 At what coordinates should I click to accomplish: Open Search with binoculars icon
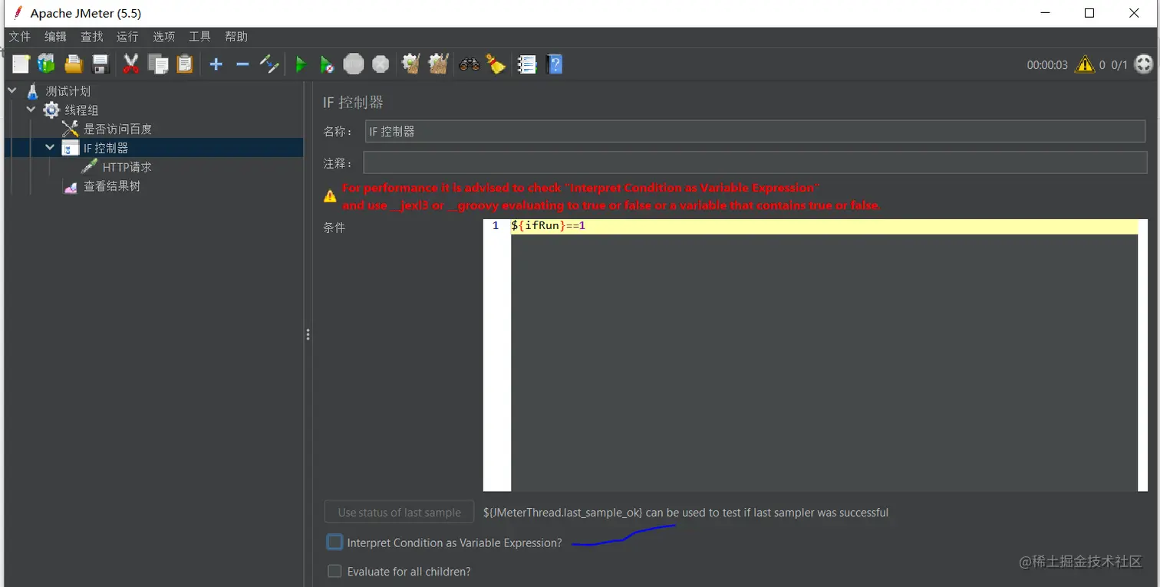click(470, 64)
